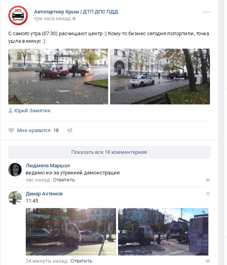The image size is (227, 265).
Task: Like Динар Ахтемов's comment heart
Action: pyautogui.click(x=208, y=261)
